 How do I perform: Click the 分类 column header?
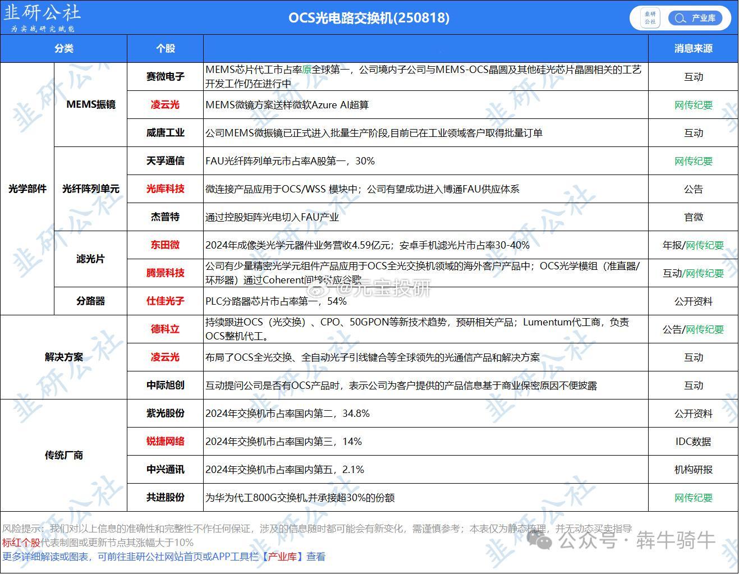click(x=64, y=48)
